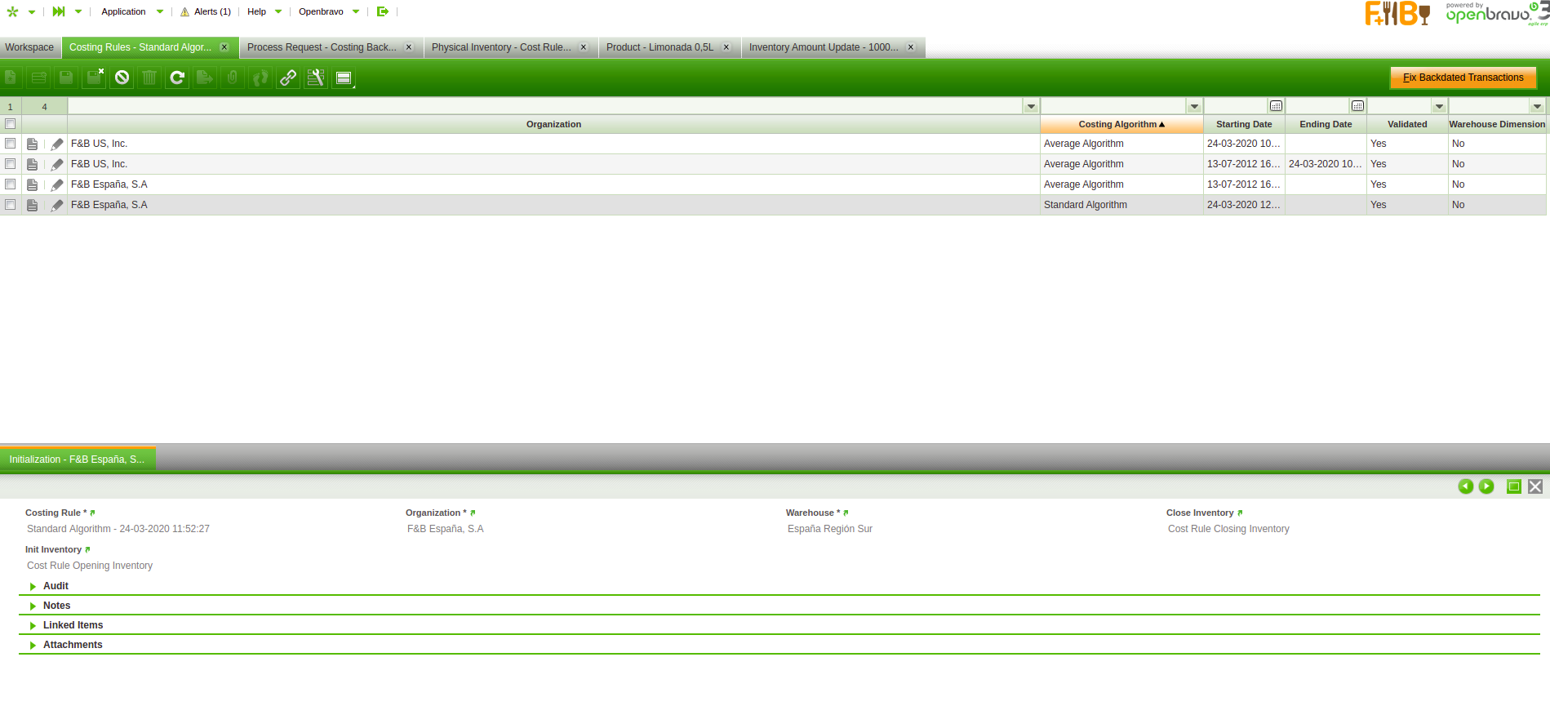Select checkbox for first F&B US, Inc. row
1550x706 pixels.
point(11,144)
